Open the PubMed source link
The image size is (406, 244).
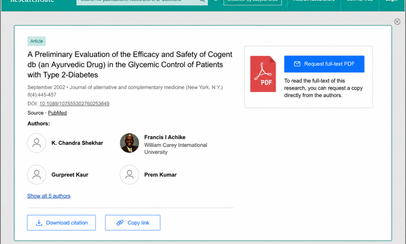tap(57, 113)
